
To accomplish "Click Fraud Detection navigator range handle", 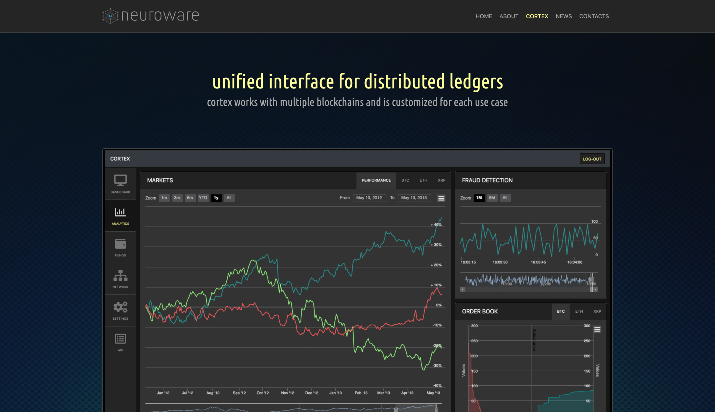I will [x=591, y=279].
